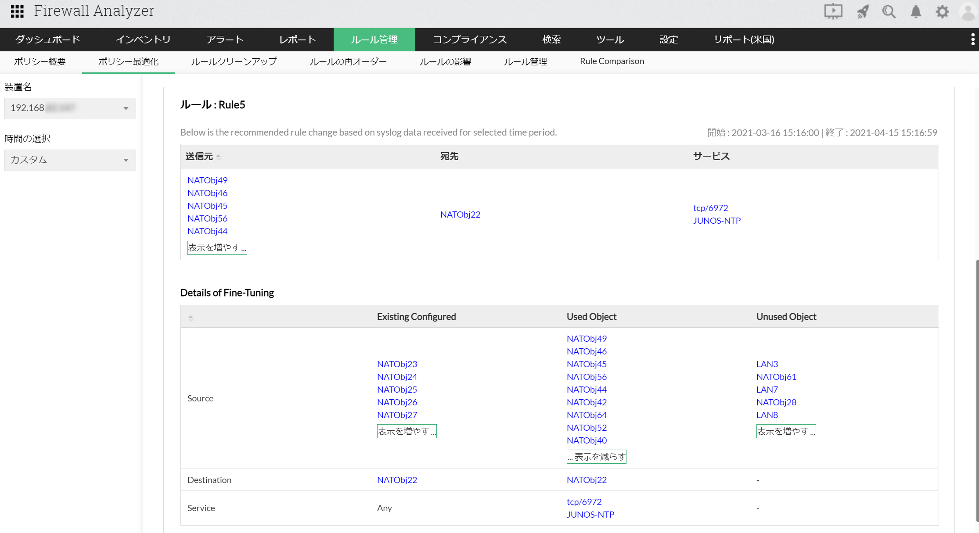Open the NATObj61 unused object link
The height and width of the screenshot is (533, 979).
[x=776, y=377]
